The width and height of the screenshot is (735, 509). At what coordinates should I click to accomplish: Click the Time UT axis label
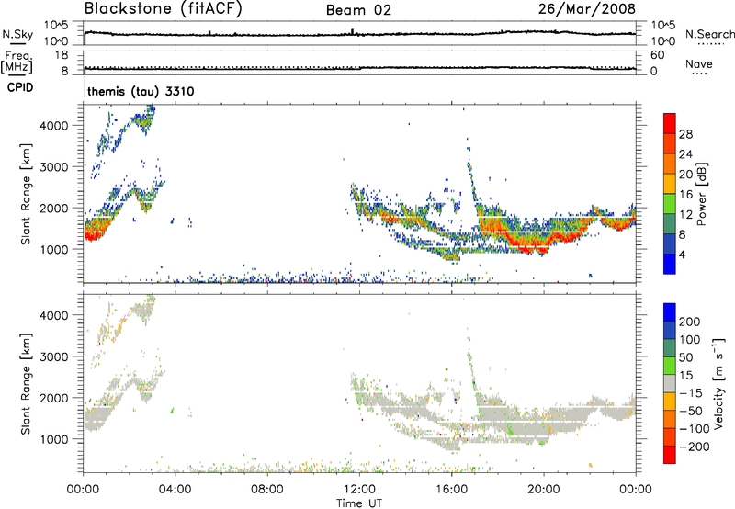pyautogui.click(x=359, y=503)
